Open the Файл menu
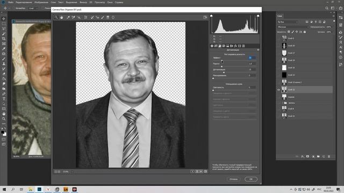 coord(11,2)
